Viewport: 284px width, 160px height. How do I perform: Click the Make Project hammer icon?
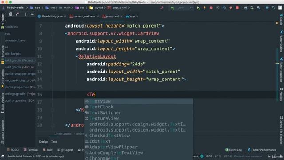[x=162, y=8]
